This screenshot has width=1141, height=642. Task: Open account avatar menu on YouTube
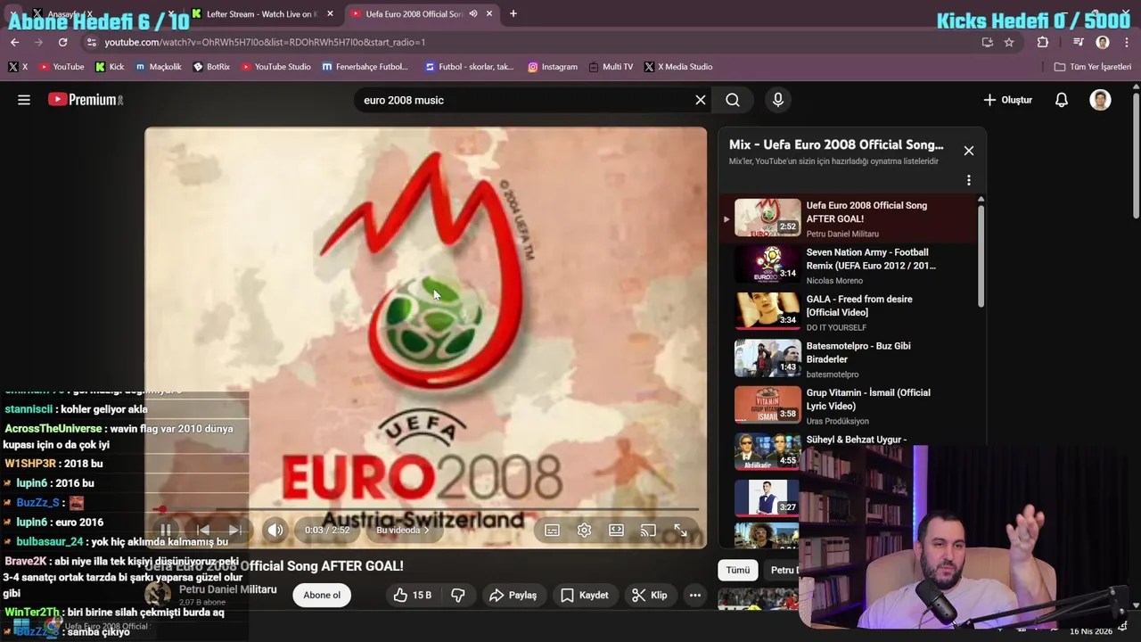tap(1100, 100)
